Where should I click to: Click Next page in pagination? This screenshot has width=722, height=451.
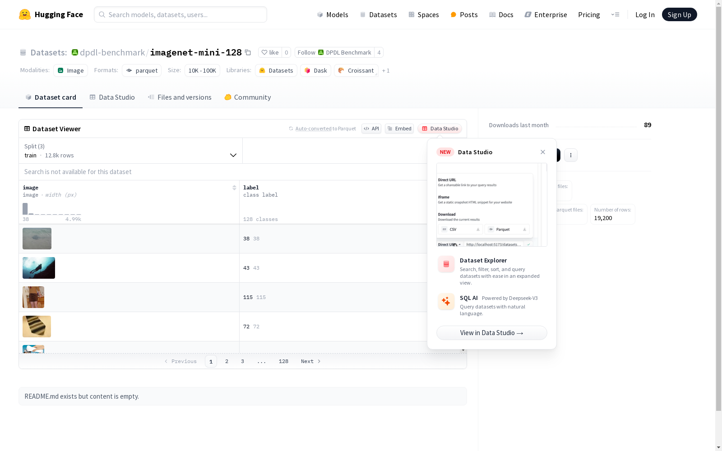(x=311, y=361)
